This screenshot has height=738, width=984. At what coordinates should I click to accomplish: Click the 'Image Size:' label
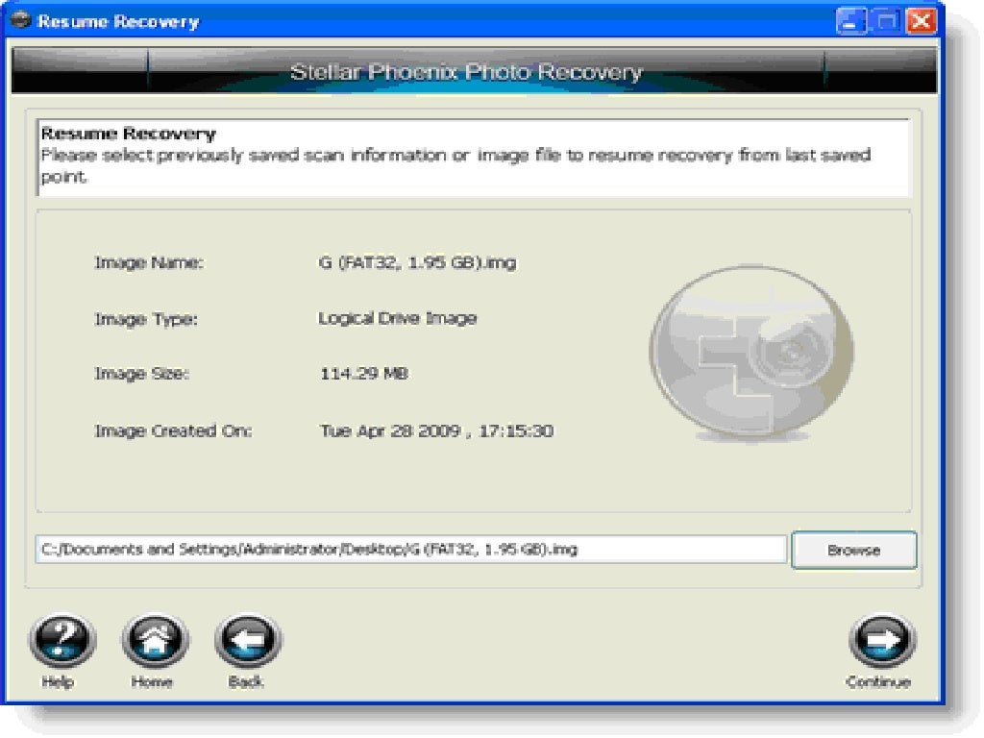pos(141,374)
